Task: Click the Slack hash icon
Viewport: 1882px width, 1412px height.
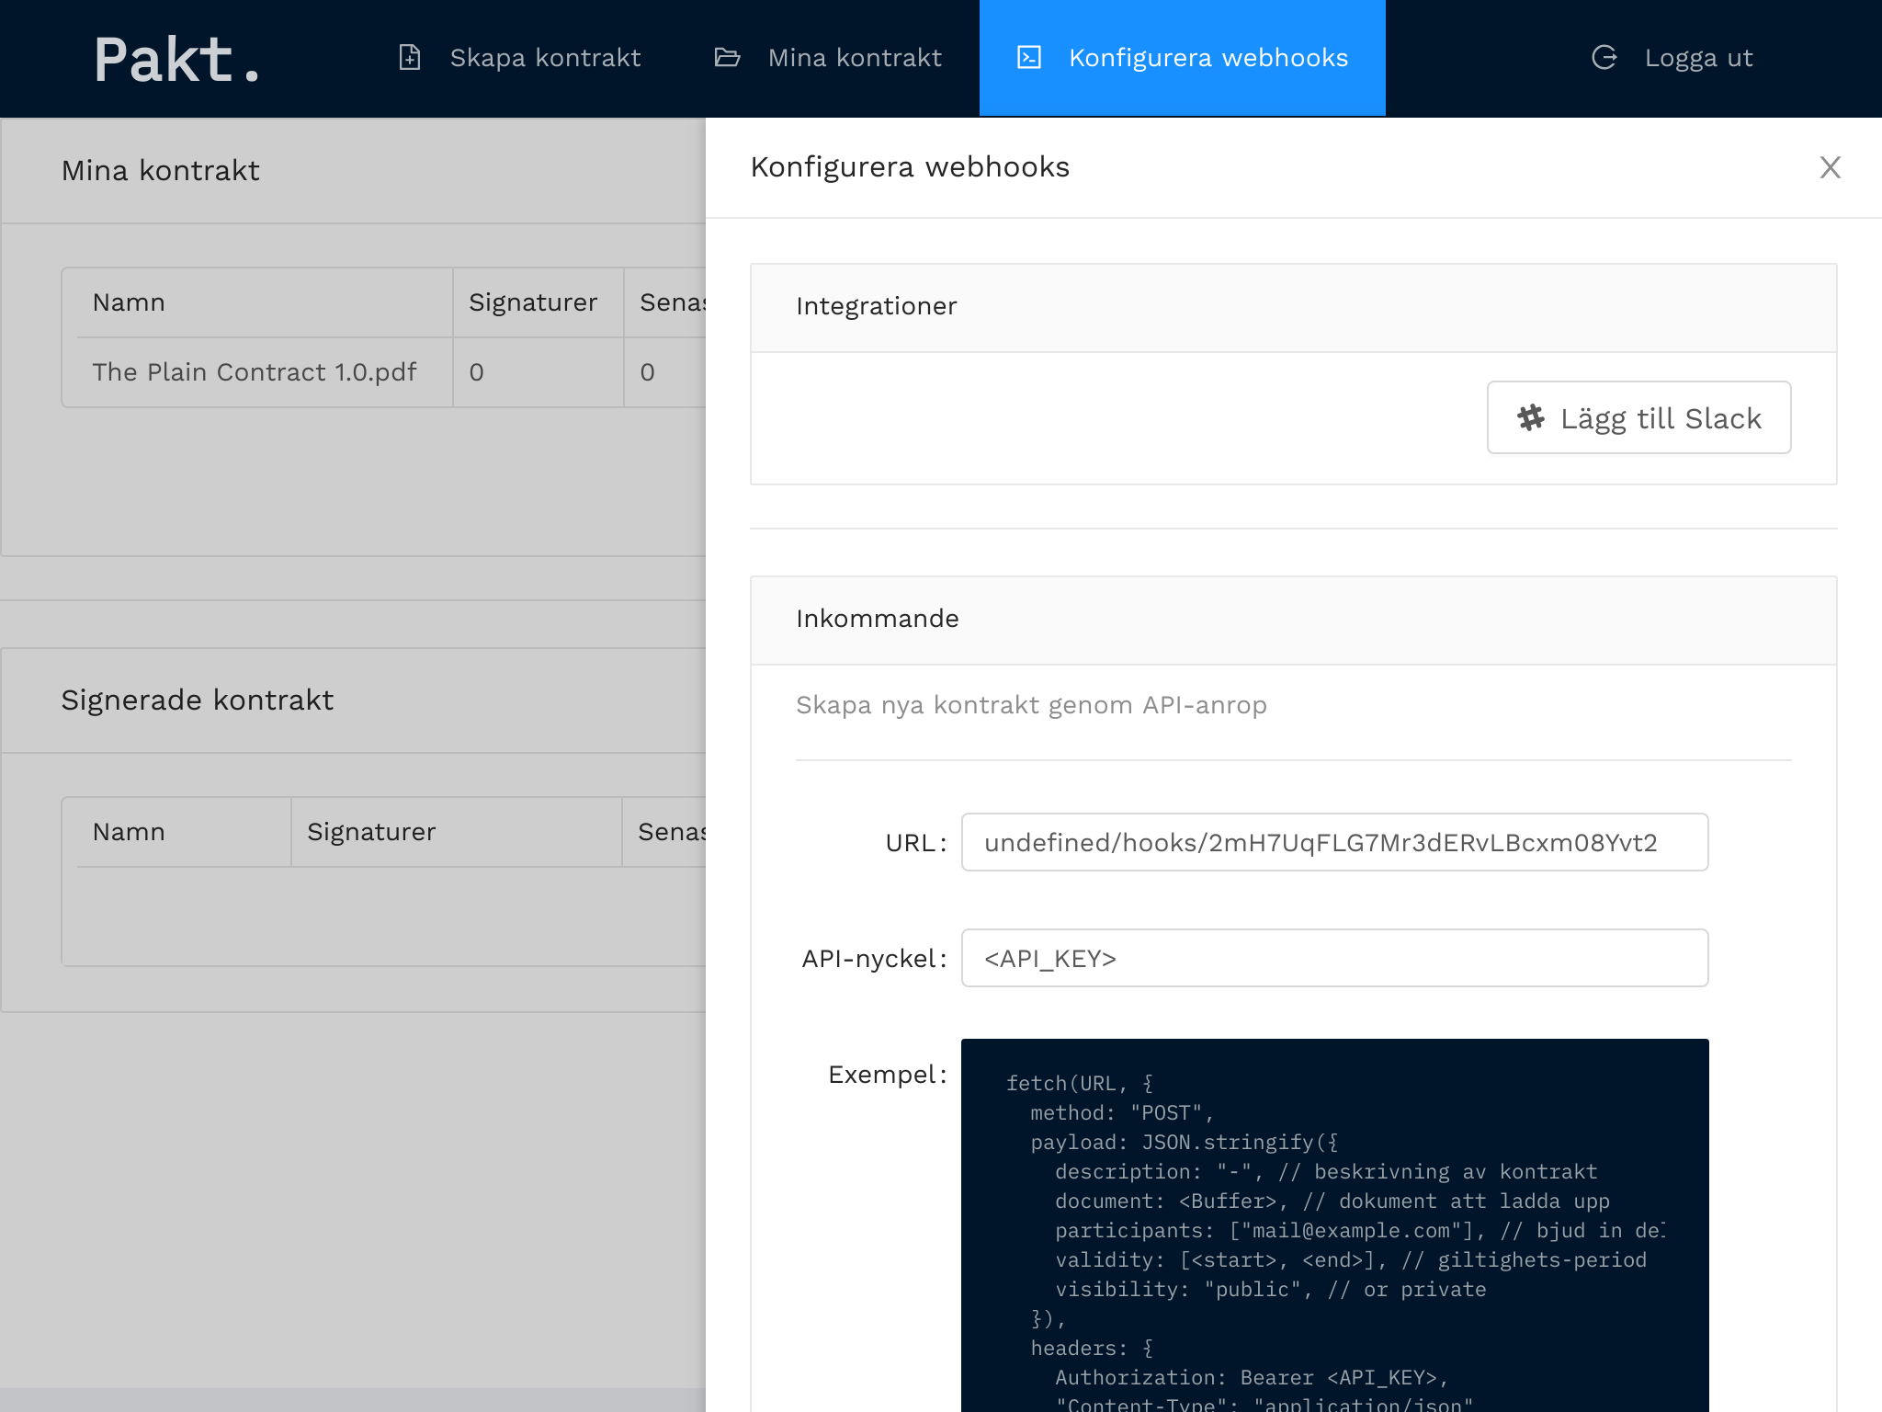Action: coord(1531,418)
